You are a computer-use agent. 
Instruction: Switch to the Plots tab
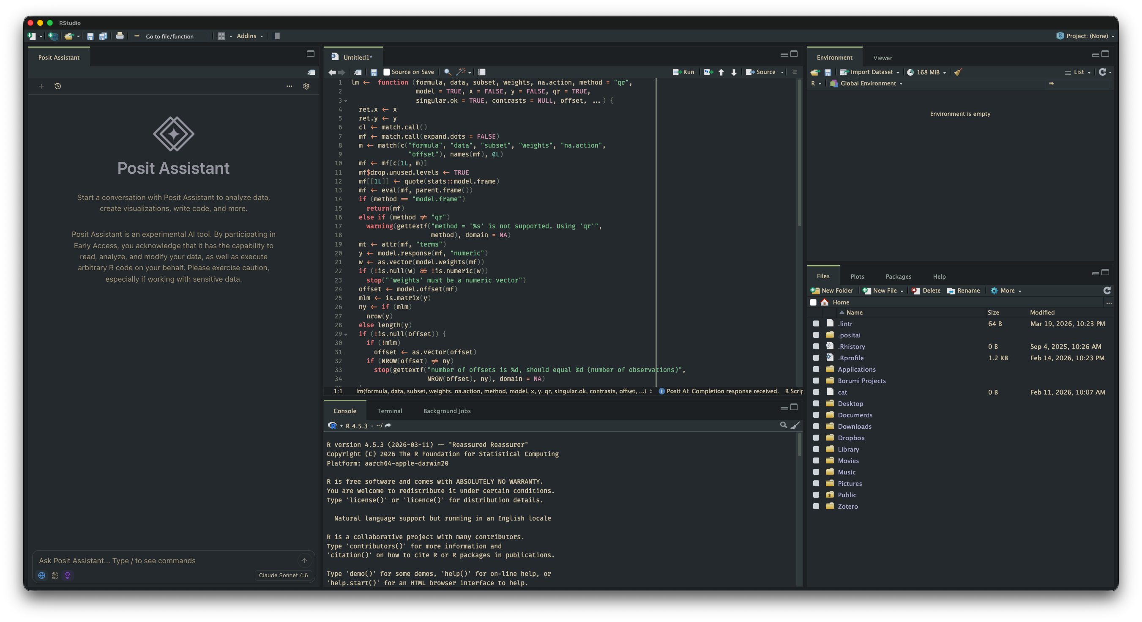pyautogui.click(x=857, y=277)
